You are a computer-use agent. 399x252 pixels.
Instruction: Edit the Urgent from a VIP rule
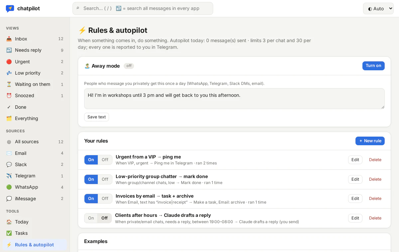pos(355,160)
